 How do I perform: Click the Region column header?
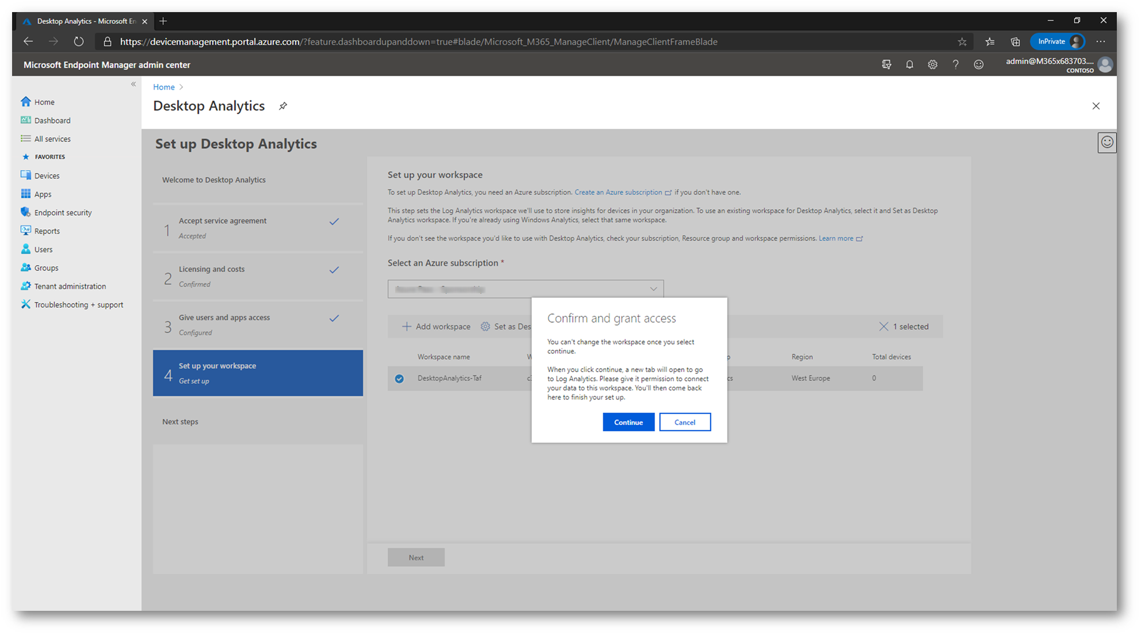coord(802,357)
